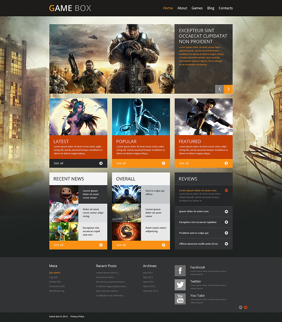Click the Game Box logo
282x322 pixels.
coord(70,8)
